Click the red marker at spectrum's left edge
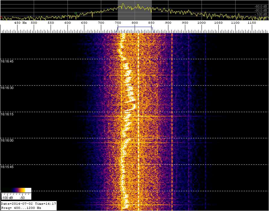 coord(1,17)
